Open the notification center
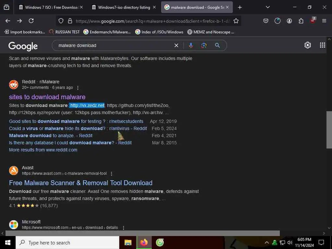Image resolution: width=332 pixels, height=249 pixels. tap(321, 243)
